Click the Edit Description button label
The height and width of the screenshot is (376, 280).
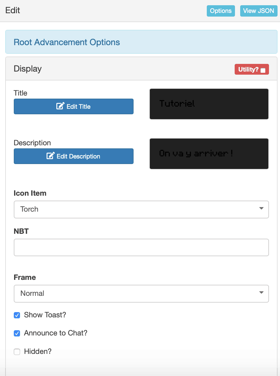pos(78,156)
